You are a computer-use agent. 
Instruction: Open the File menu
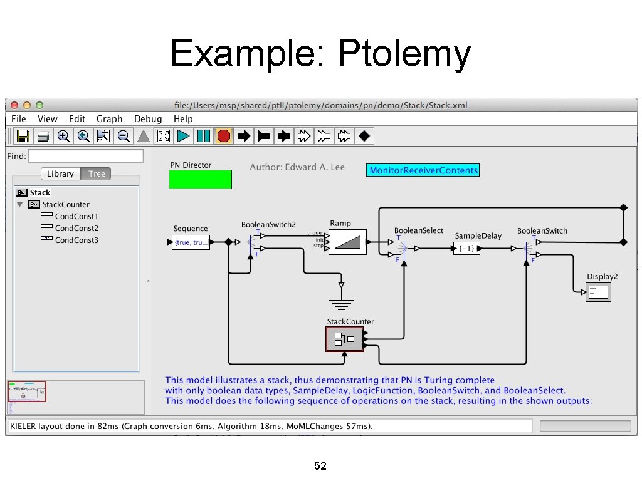(x=18, y=119)
